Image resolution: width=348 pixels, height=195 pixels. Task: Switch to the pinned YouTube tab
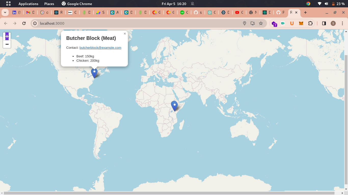[237, 12]
